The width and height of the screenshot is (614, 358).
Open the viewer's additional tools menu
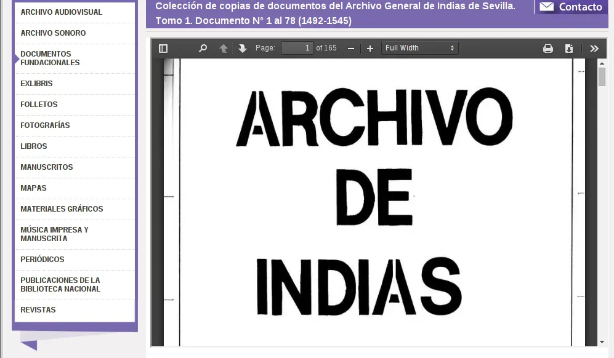[594, 48]
